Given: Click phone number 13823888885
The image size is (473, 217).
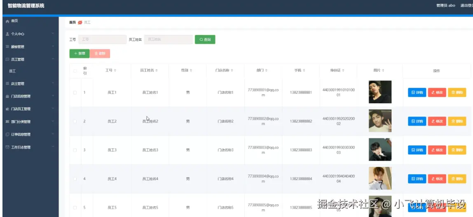Looking at the screenshot, I should pyautogui.click(x=301, y=208).
